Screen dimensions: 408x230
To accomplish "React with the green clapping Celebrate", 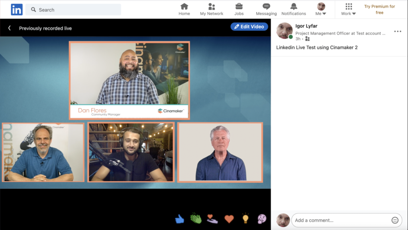I will tap(196, 218).
